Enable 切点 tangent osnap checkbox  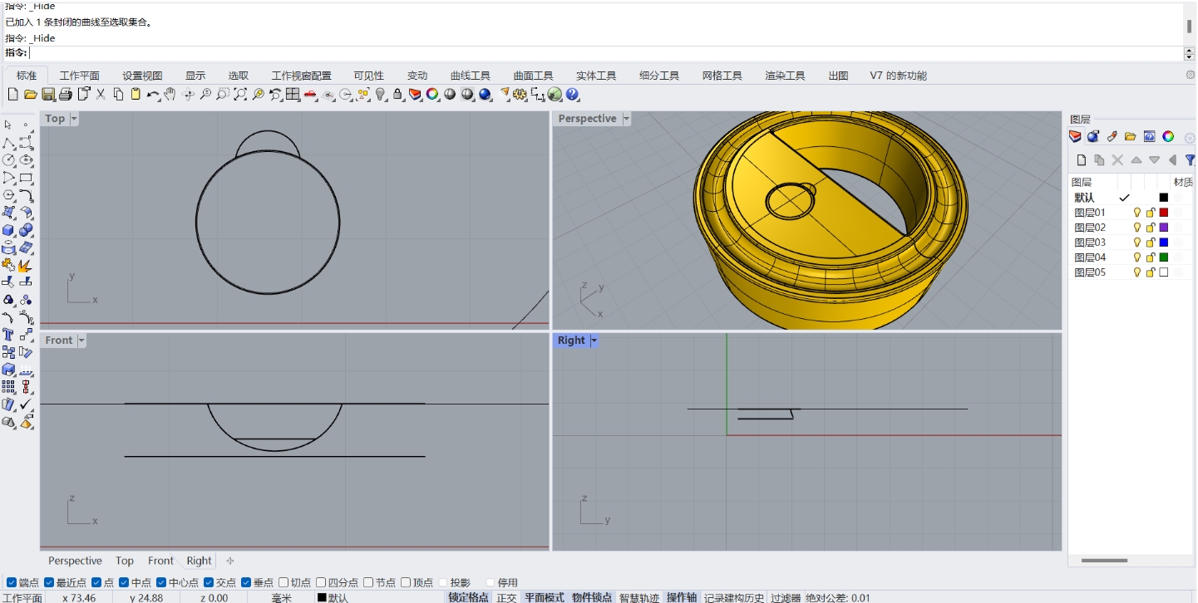pyautogui.click(x=283, y=582)
